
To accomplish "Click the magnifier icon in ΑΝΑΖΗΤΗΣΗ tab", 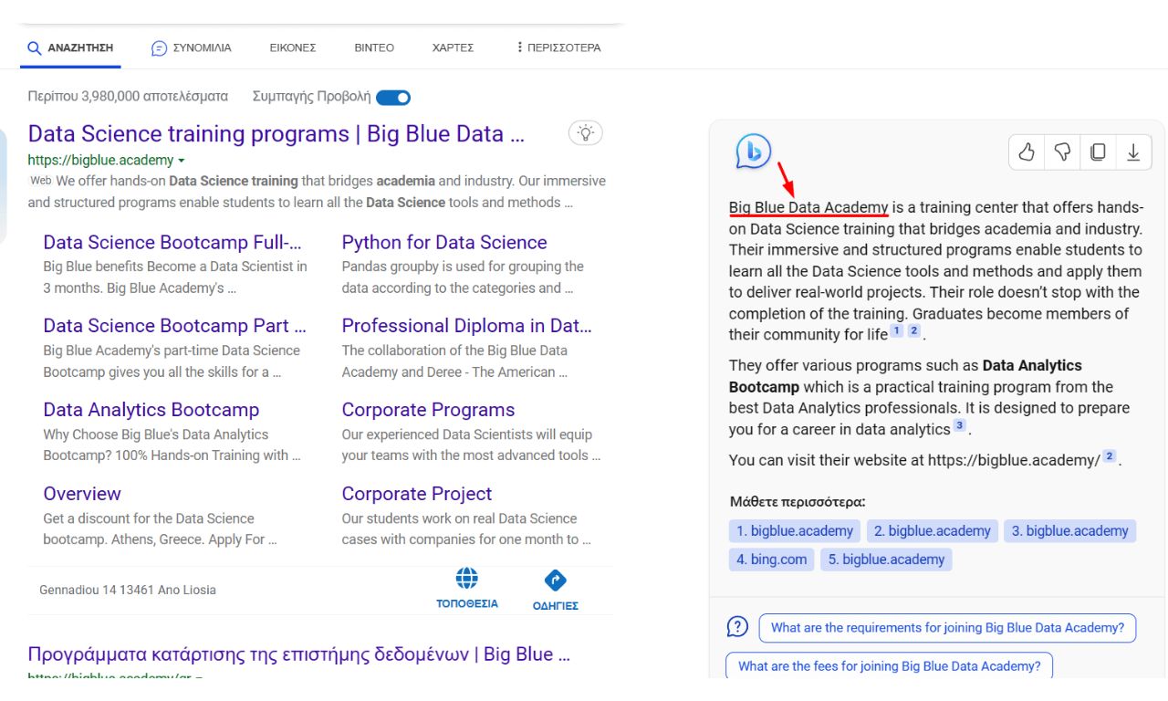I will [35, 47].
